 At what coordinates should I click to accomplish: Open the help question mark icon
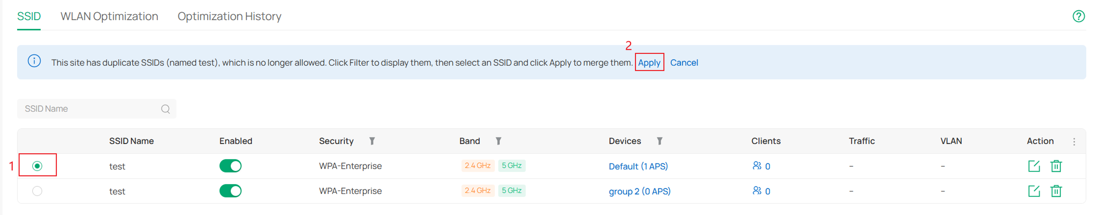coord(1078,16)
